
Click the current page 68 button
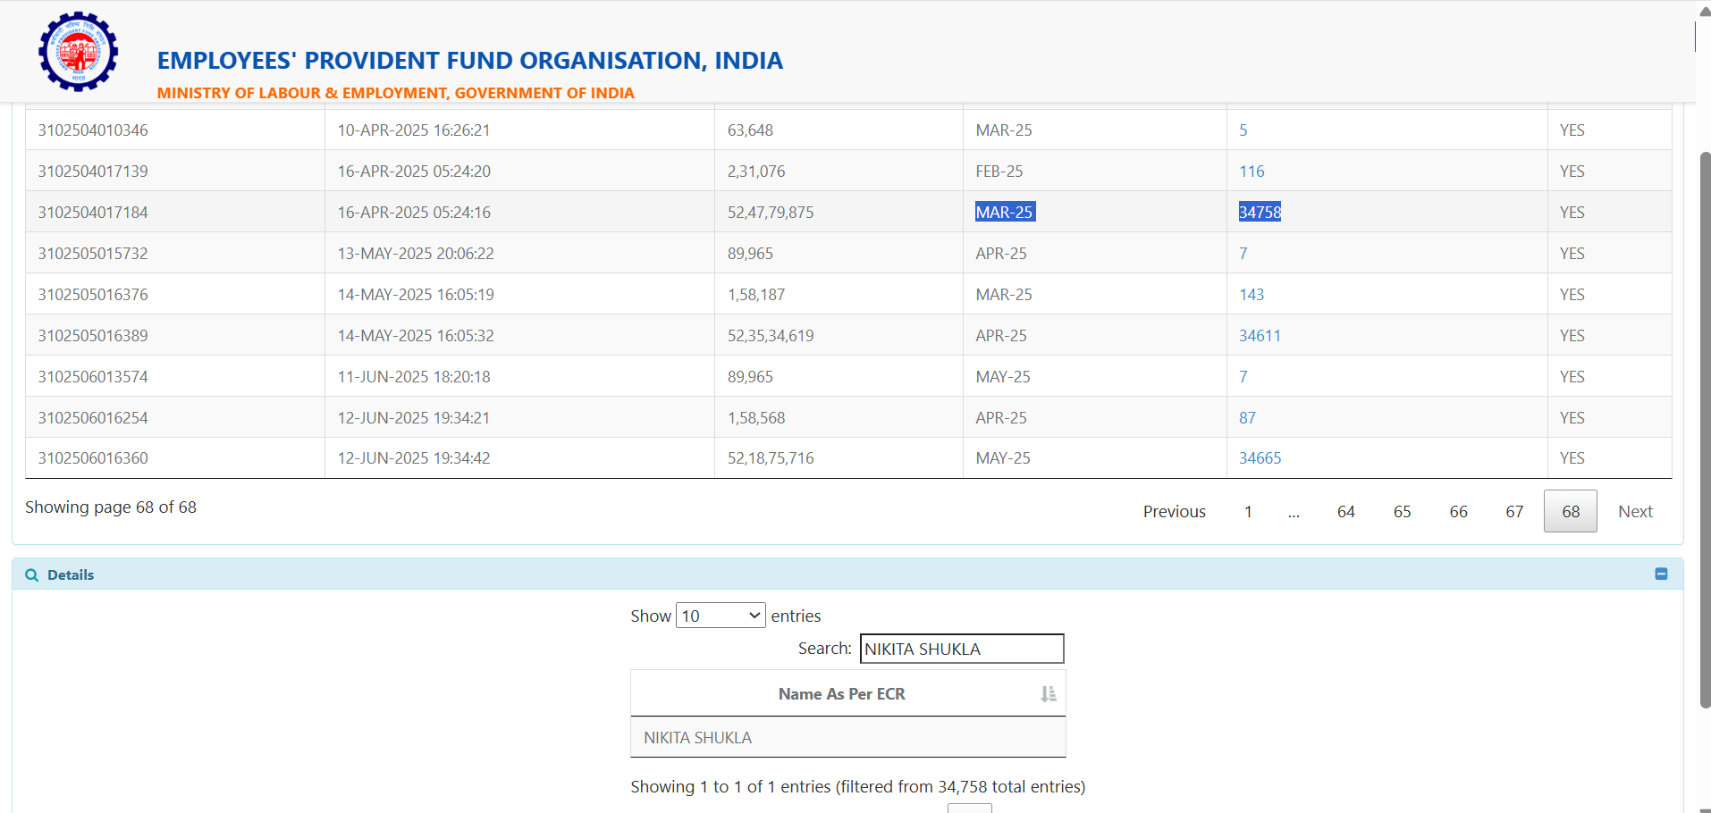(x=1571, y=512)
